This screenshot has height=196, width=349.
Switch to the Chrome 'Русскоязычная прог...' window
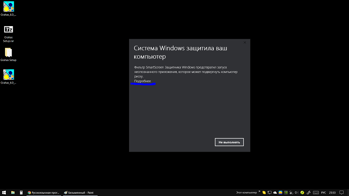click(x=44, y=193)
